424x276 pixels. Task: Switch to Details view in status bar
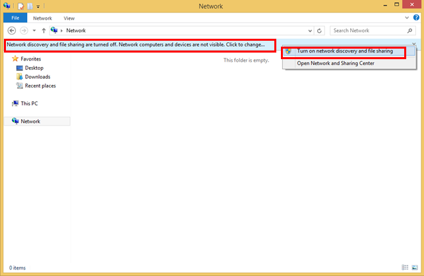pyautogui.click(x=405, y=267)
